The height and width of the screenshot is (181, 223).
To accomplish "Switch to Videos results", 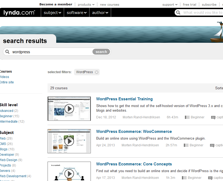I will click(4, 77).
